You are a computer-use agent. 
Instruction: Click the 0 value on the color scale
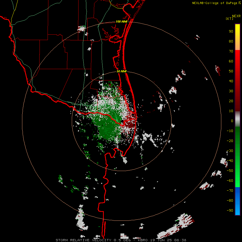(x=232, y=121)
